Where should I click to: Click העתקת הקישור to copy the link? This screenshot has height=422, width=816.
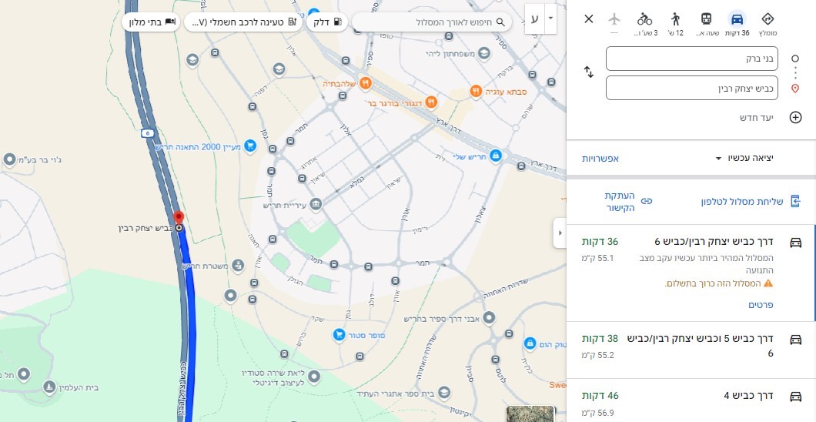619,201
